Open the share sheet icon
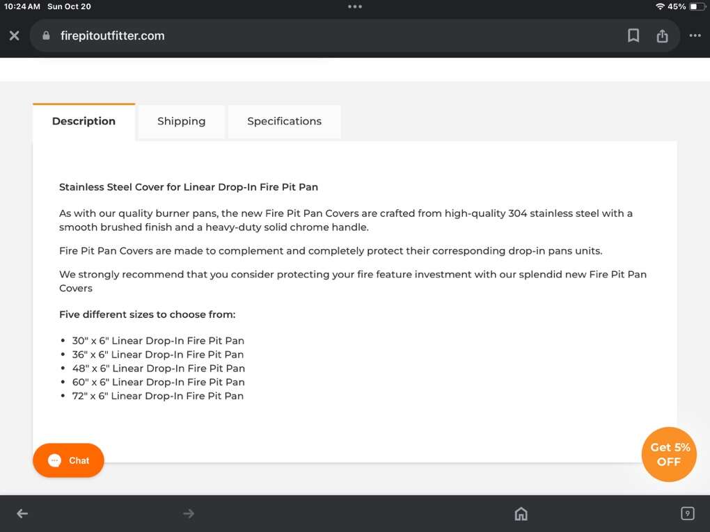Image resolution: width=710 pixels, height=532 pixels. pyautogui.click(x=662, y=35)
